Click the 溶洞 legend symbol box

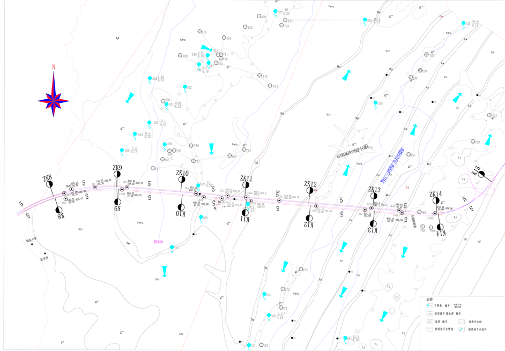tap(429, 322)
